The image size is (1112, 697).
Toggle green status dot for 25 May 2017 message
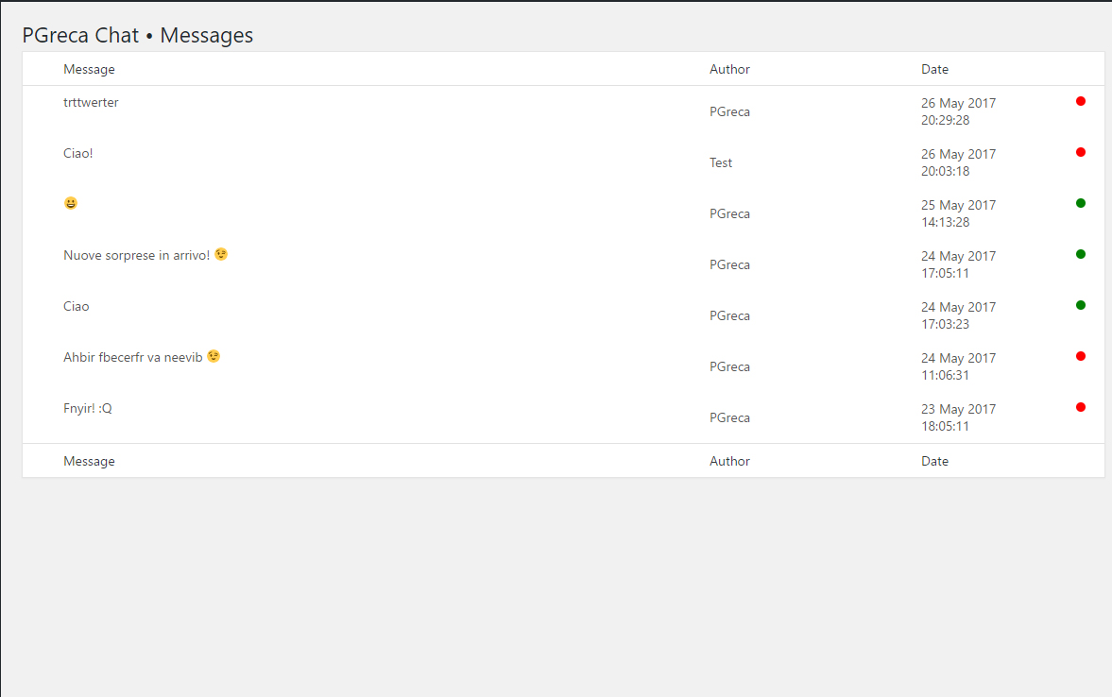click(x=1080, y=203)
